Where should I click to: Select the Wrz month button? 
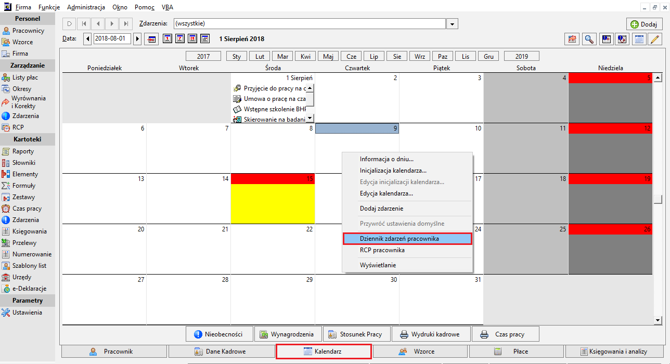coord(420,56)
